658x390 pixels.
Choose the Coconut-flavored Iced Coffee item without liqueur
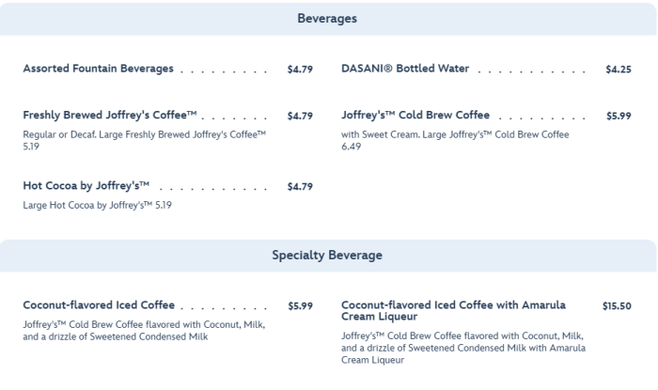tap(100, 305)
